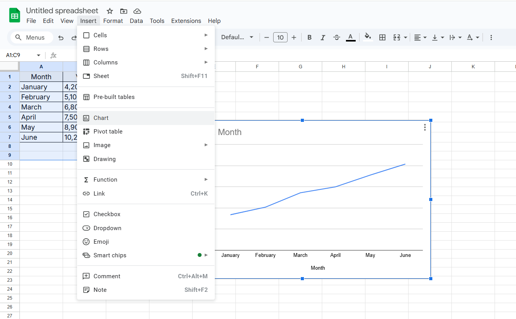Check the cloud document status icon
This screenshot has height=319, width=516.
point(137,11)
